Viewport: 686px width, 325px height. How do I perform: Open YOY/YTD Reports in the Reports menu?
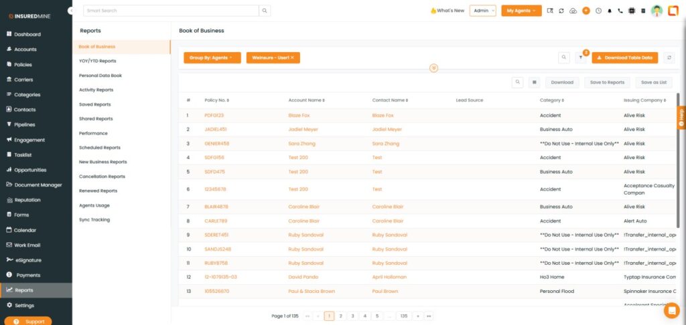point(97,61)
